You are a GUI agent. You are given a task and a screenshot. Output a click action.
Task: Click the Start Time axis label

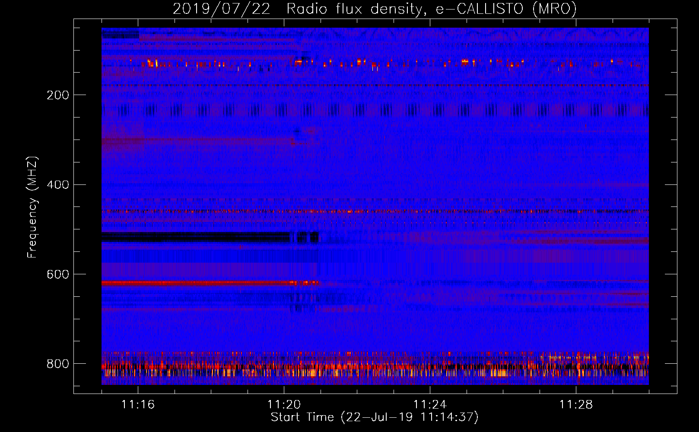click(375, 417)
